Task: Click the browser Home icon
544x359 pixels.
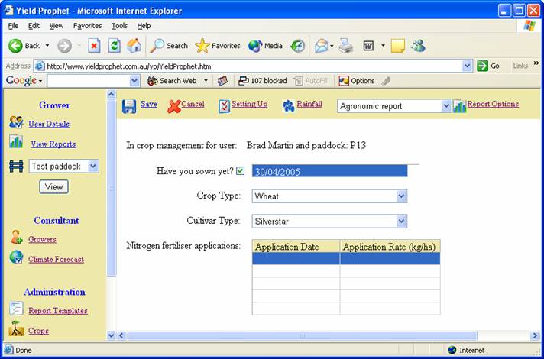Action: [134, 45]
